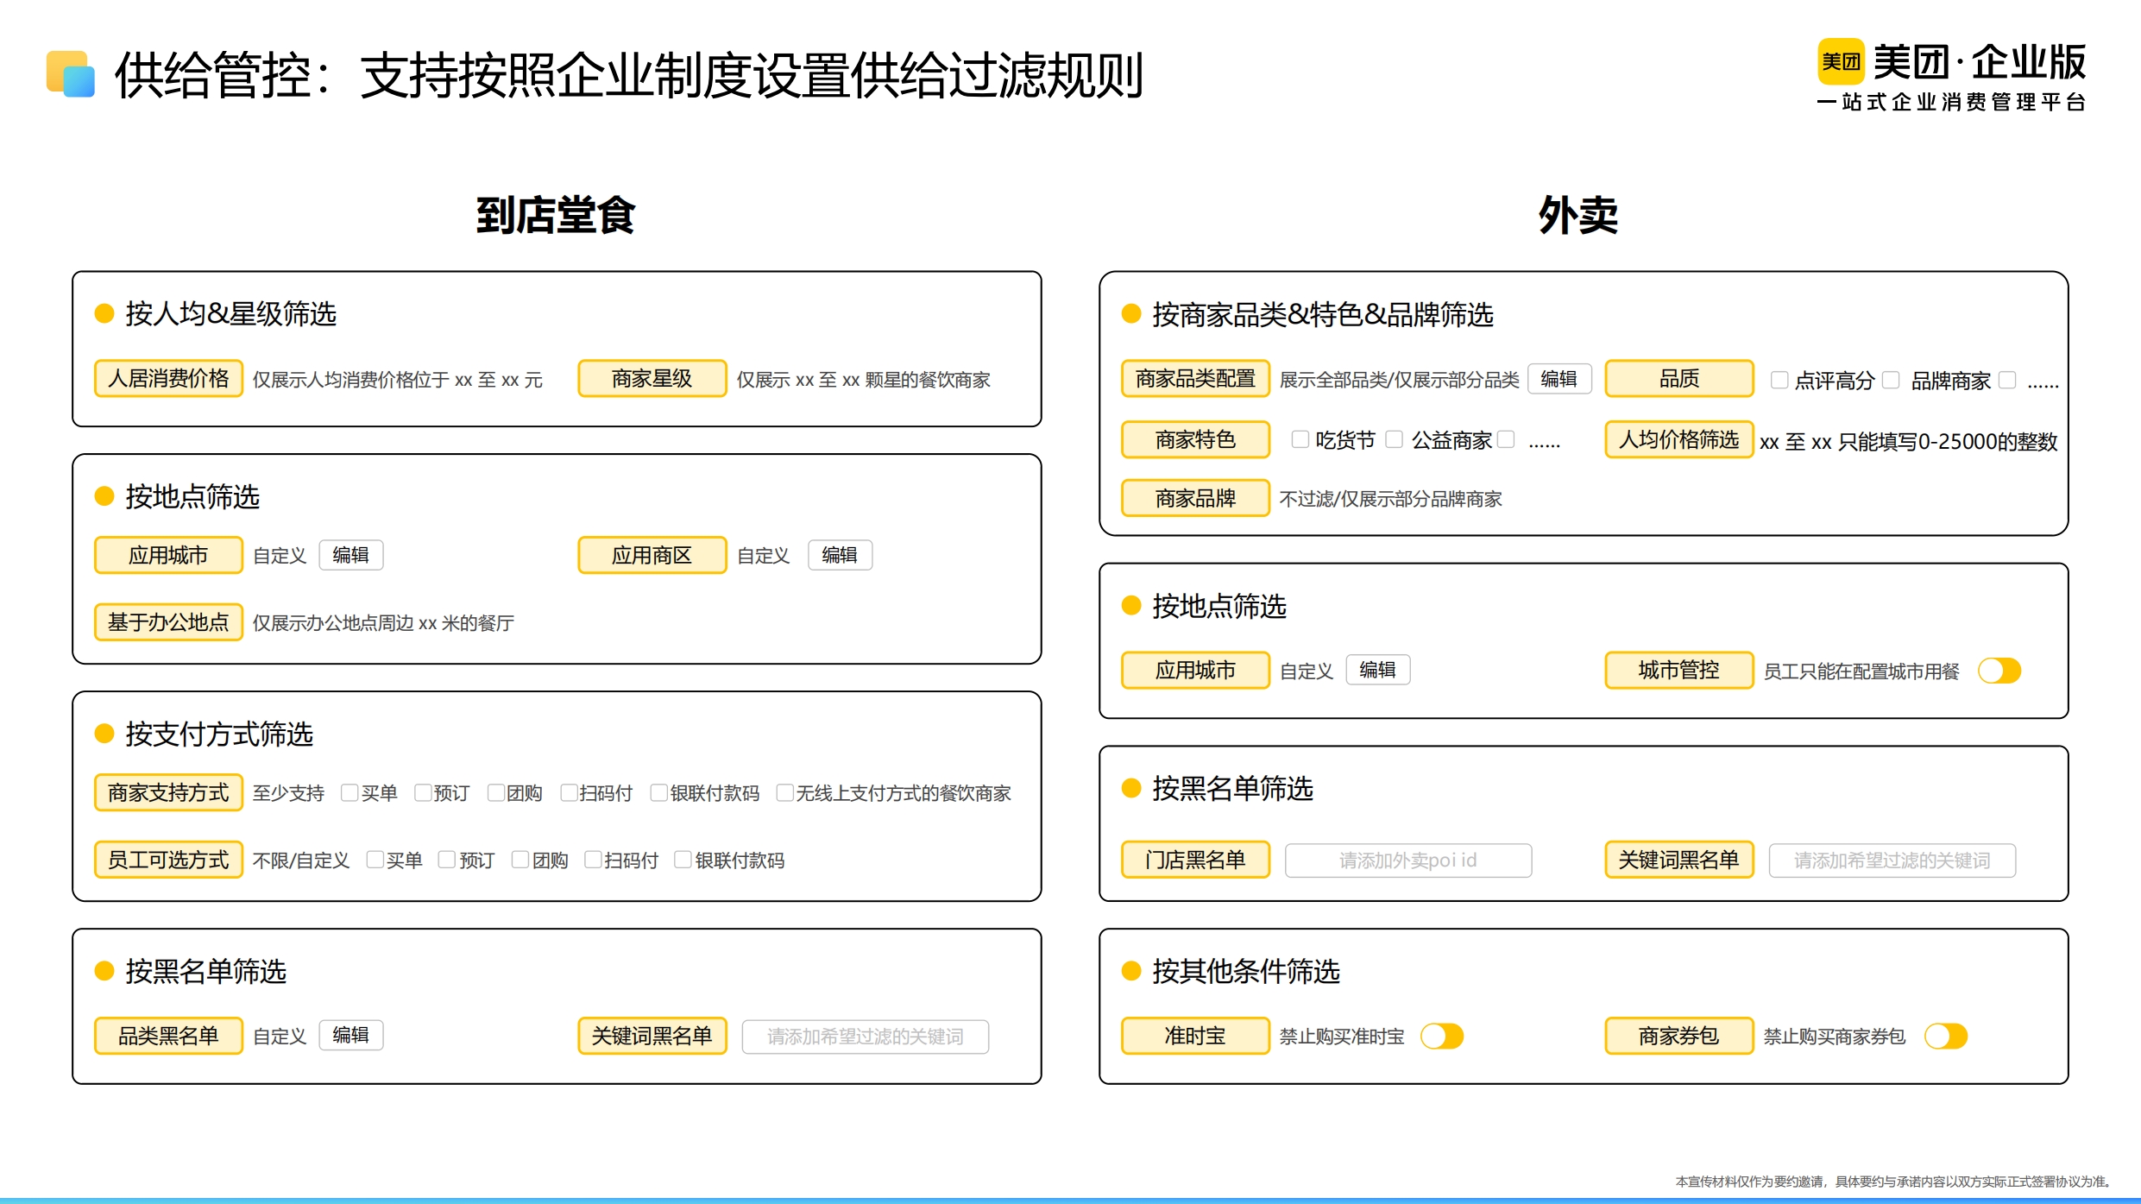Viewport: 2141px width, 1204px height.
Task: Tick the 点评高分 checkbox
Action: [x=1779, y=380]
